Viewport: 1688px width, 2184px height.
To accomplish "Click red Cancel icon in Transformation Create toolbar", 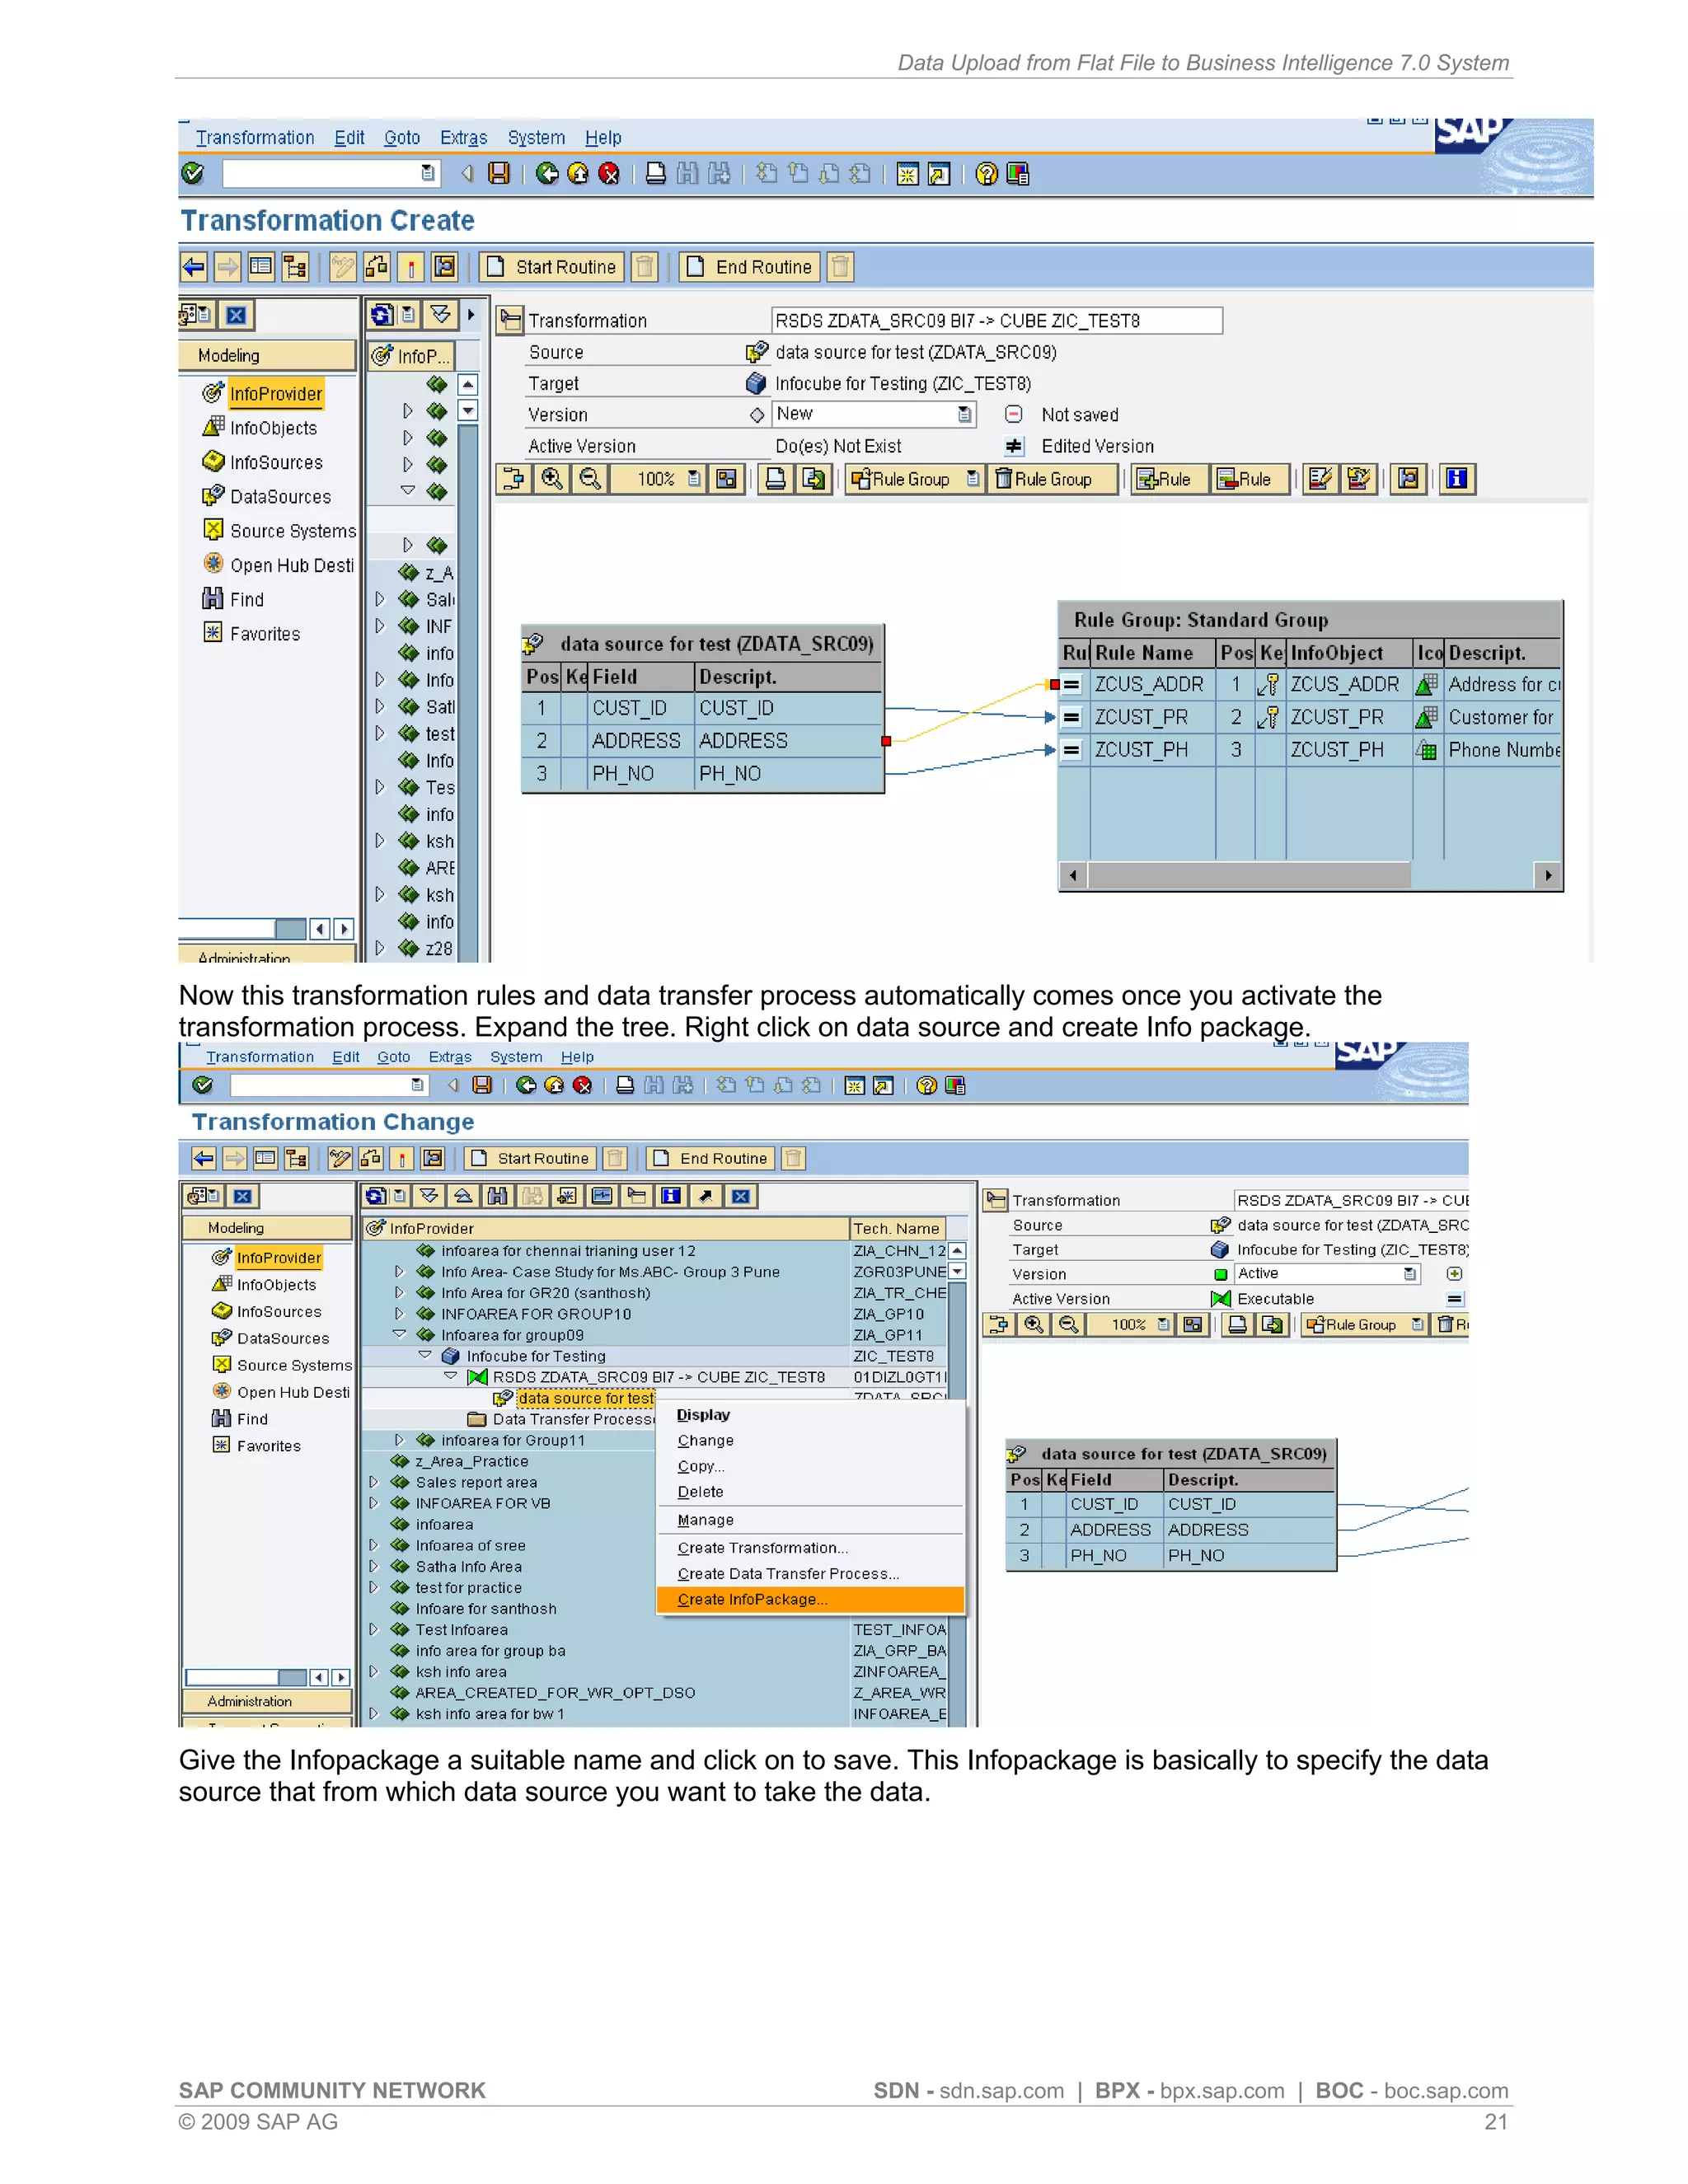I will coord(609,174).
